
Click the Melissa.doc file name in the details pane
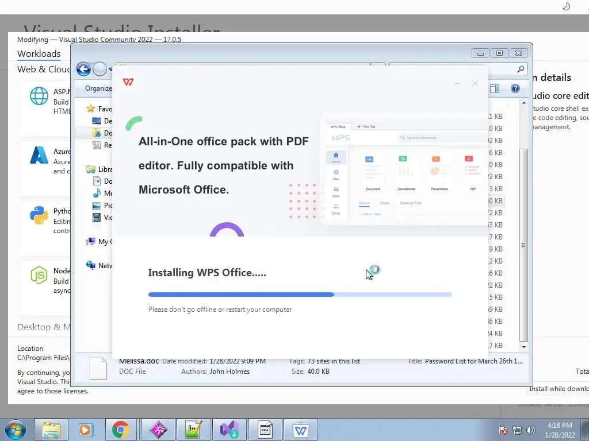point(139,361)
